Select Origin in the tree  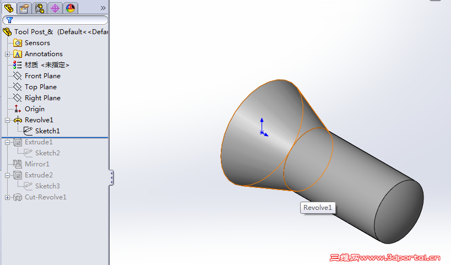coord(35,109)
